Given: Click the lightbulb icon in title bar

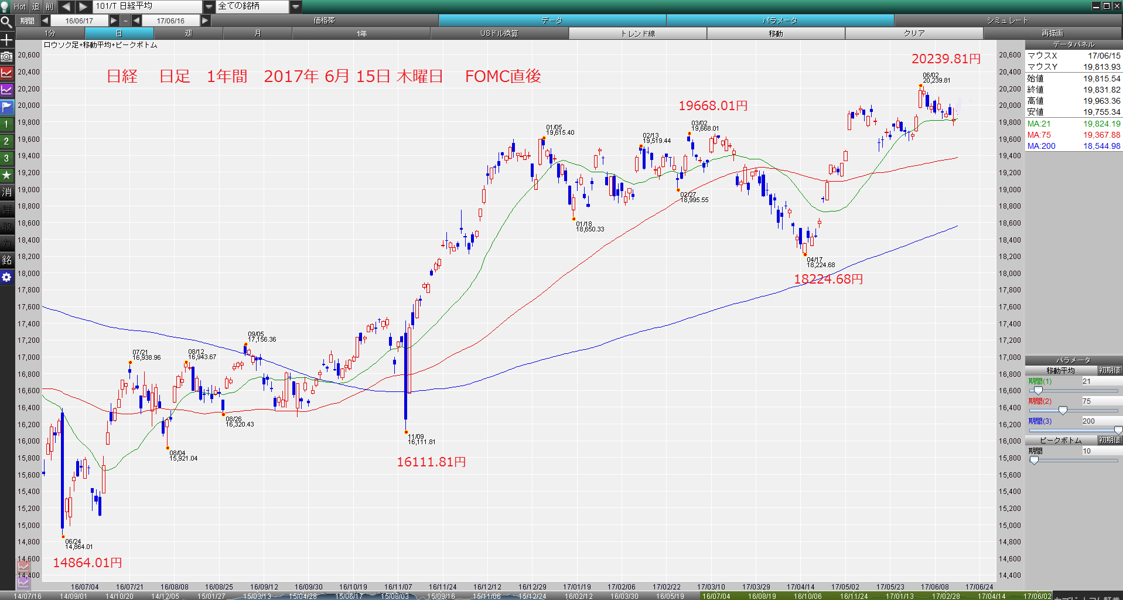Looking at the screenshot, I should [x=5, y=6].
